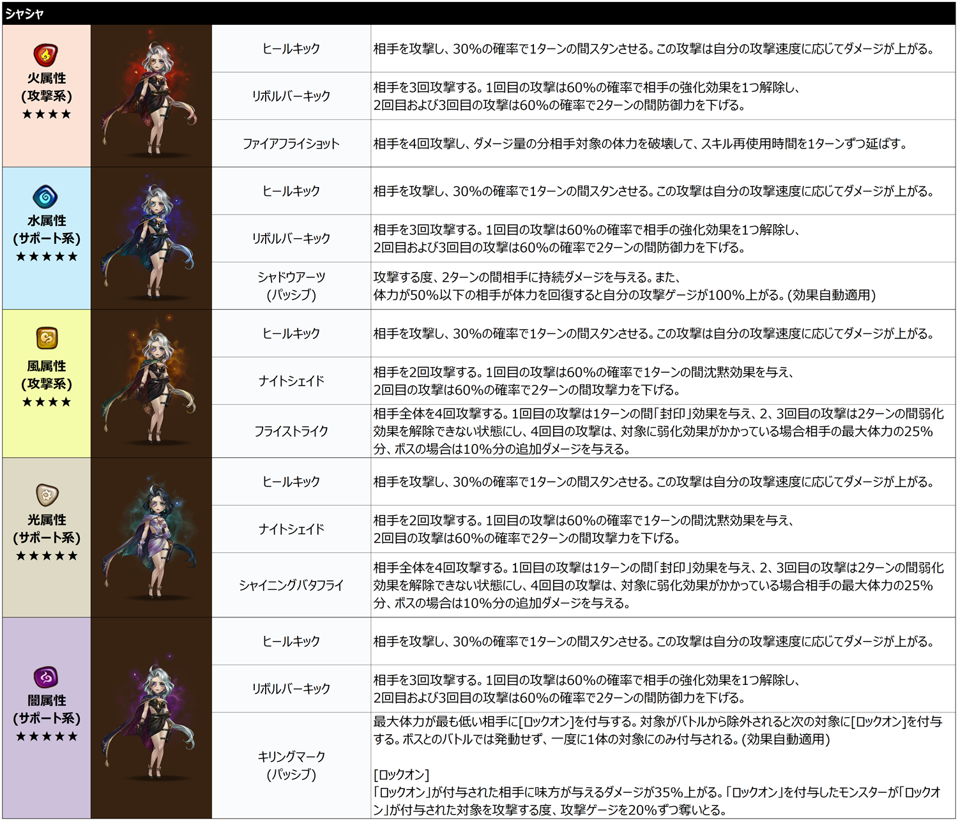Select the シャイニングバタフライ skill name
958x821 pixels.
tap(291, 585)
